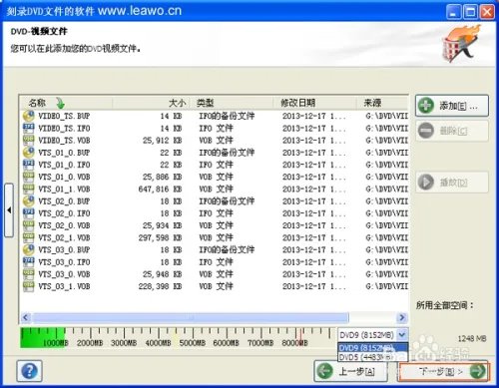Click the VOB icon beside VTS_01_1.VOB
This screenshot has width=499, height=388.
tap(29, 189)
